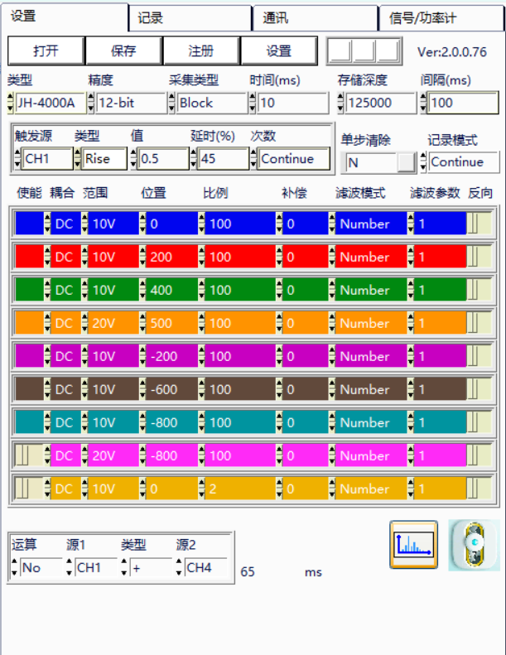Click the 存储深度 125000 input field
Screen dimensions: 506x655
tap(380, 104)
